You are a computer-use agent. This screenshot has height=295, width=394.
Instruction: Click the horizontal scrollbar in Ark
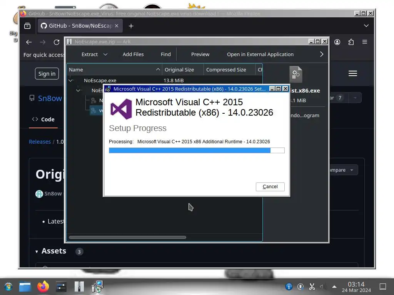127,237
